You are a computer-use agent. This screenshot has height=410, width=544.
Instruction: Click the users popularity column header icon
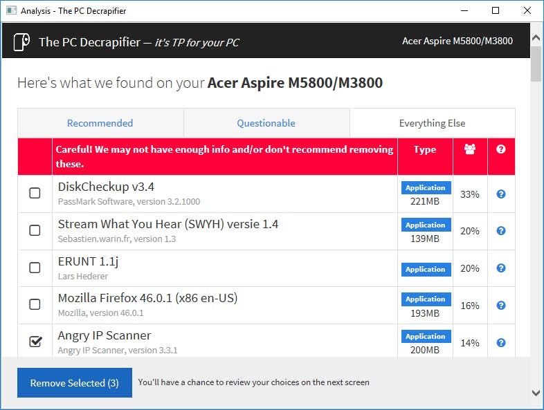pyautogui.click(x=470, y=149)
